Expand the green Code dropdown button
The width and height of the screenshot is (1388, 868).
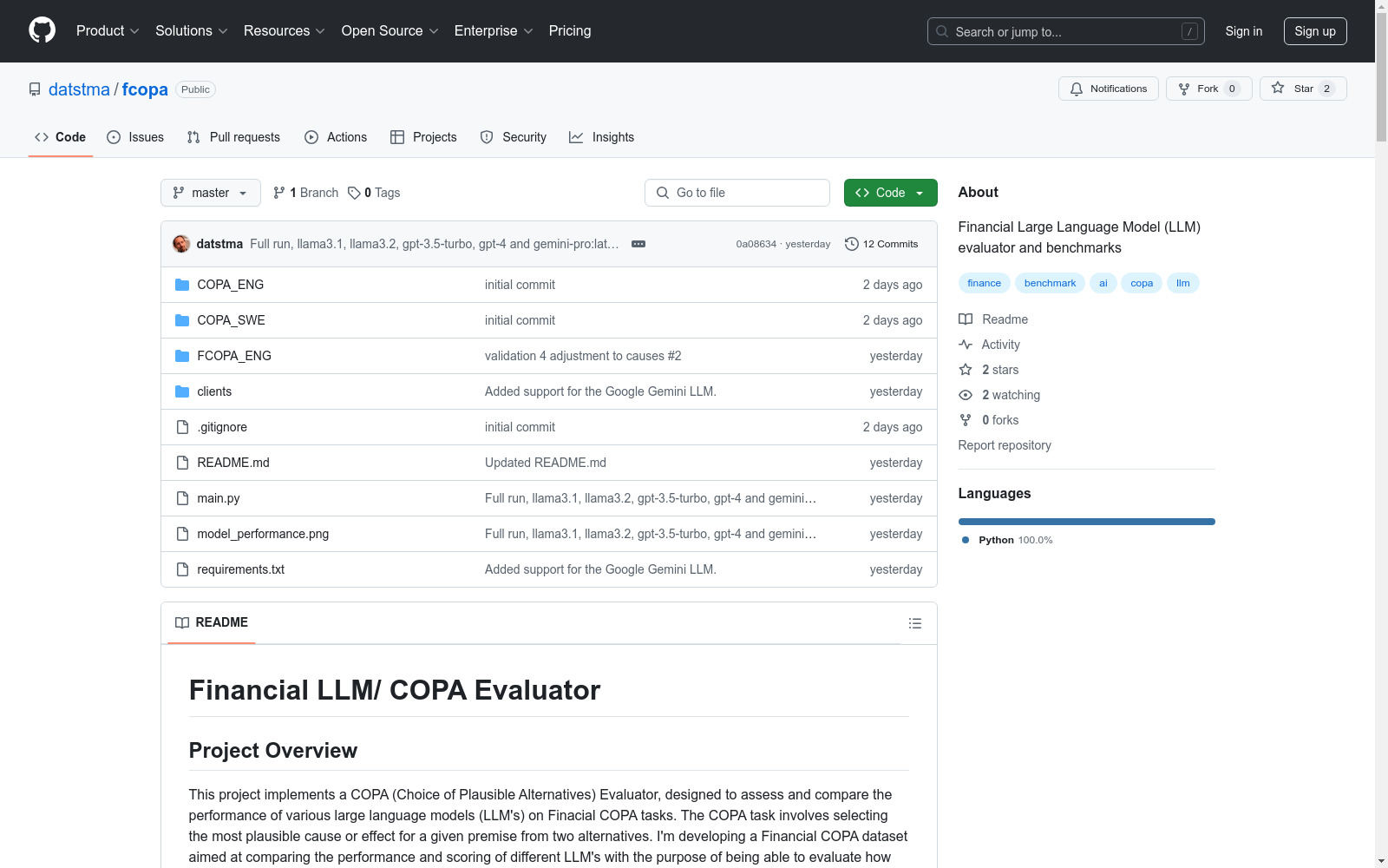coord(890,193)
